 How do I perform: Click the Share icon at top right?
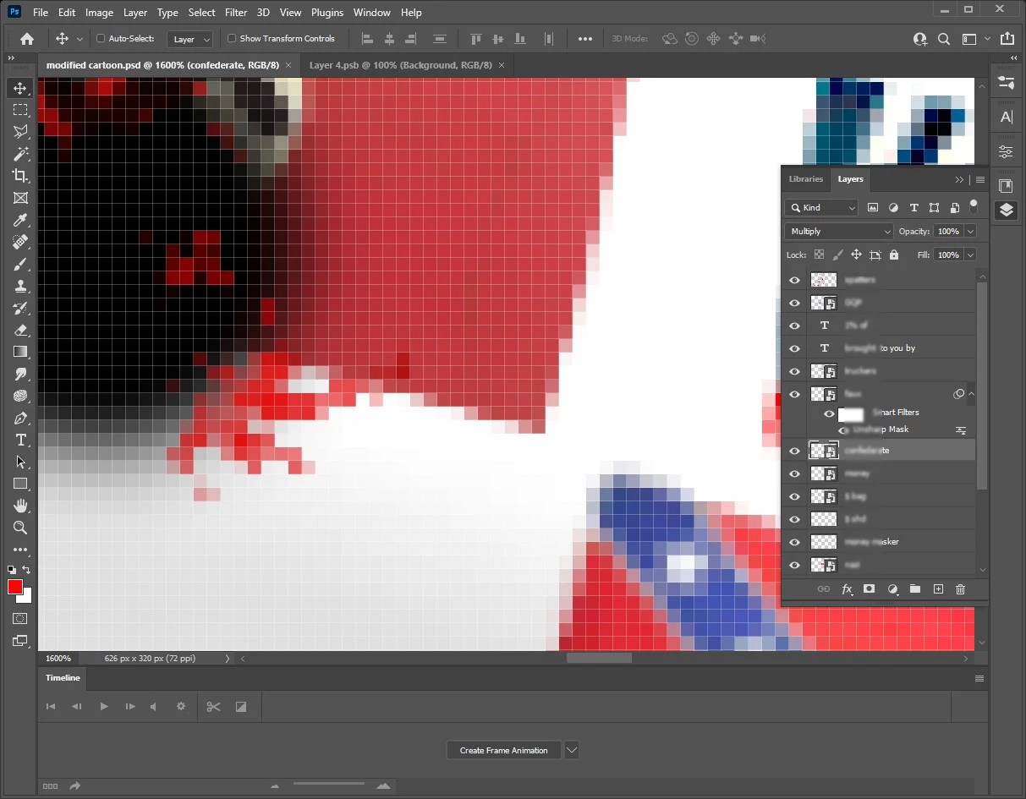[x=1007, y=39]
